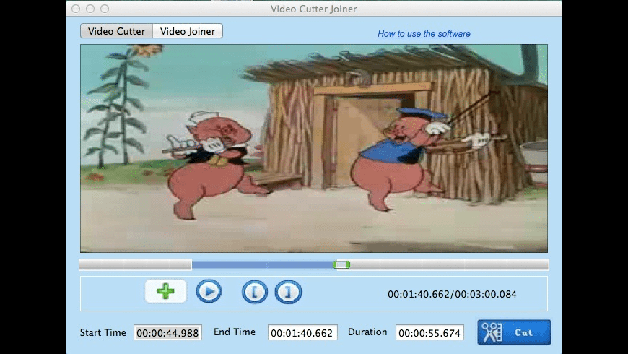Set end point with right bracket button
The image size is (628, 354).
pyautogui.click(x=288, y=292)
